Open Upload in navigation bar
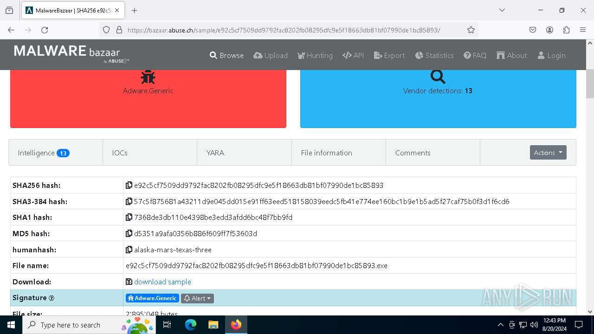 click(271, 55)
